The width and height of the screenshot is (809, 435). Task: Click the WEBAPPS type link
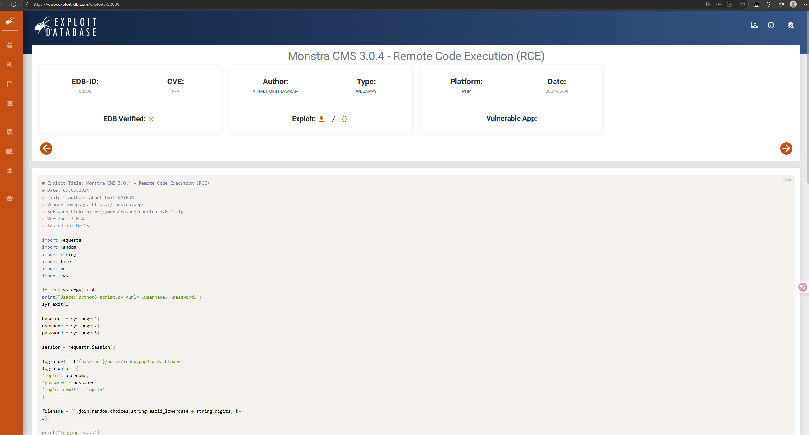click(366, 91)
